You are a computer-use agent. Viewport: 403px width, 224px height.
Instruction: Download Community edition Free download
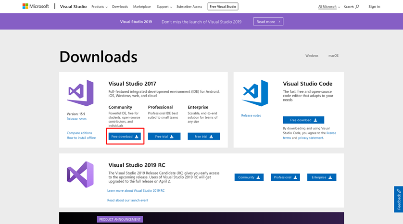pos(125,137)
